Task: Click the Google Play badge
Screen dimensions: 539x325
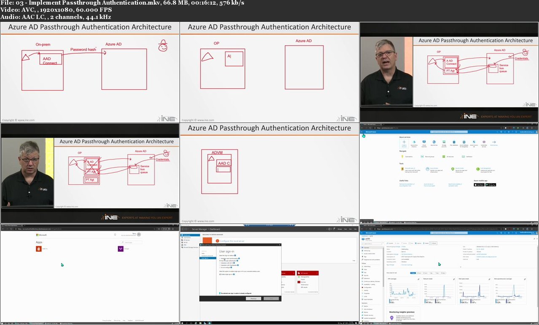Action: 491,185
